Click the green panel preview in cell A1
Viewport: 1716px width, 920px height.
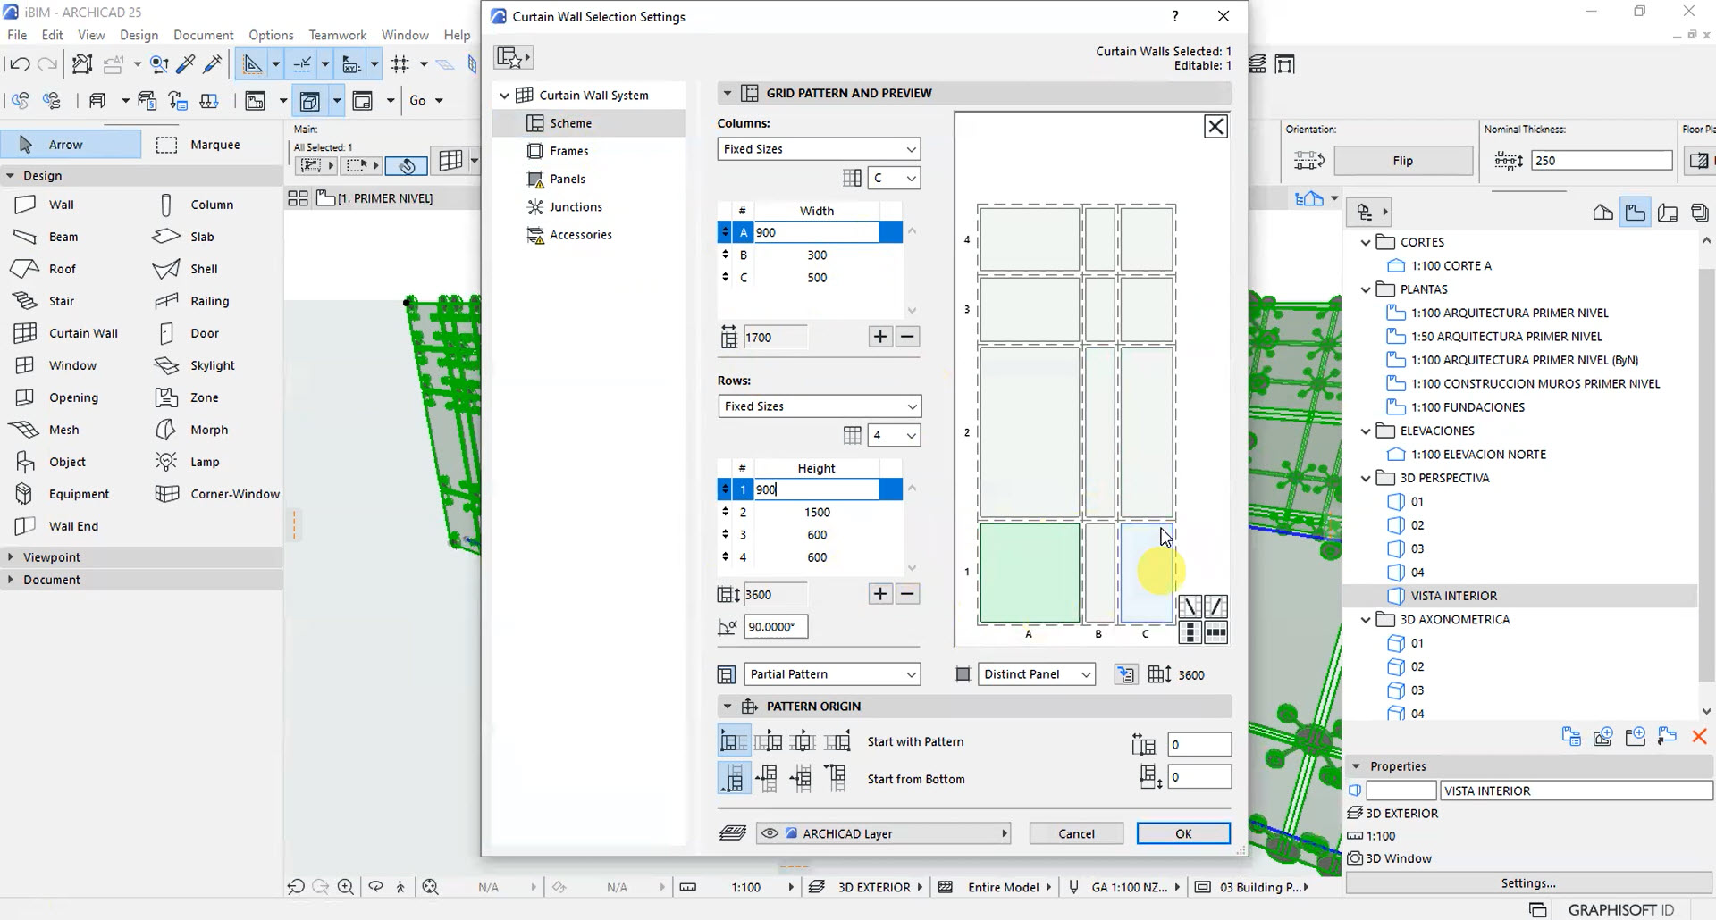(x=1029, y=573)
